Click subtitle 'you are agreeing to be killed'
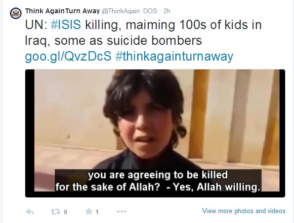The width and height of the screenshot is (294, 223). pyautogui.click(x=158, y=175)
